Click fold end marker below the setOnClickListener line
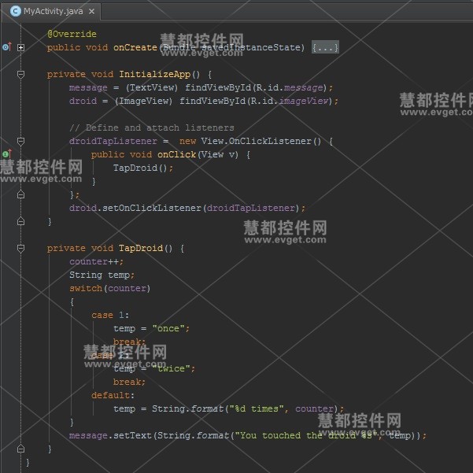473x473 pixels. coord(20,221)
